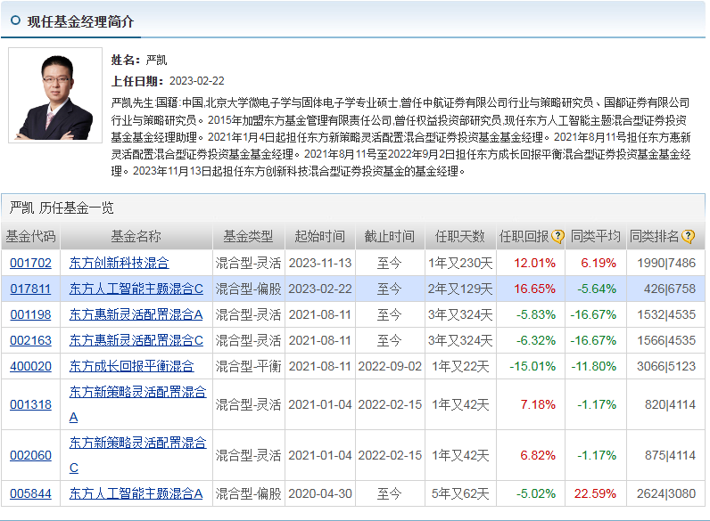
Task: Open the 东方人工智能主题混合A fund link
Action: pos(136,493)
